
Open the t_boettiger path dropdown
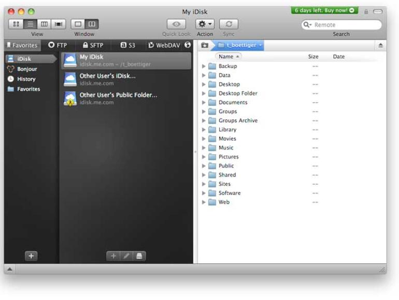click(239, 45)
